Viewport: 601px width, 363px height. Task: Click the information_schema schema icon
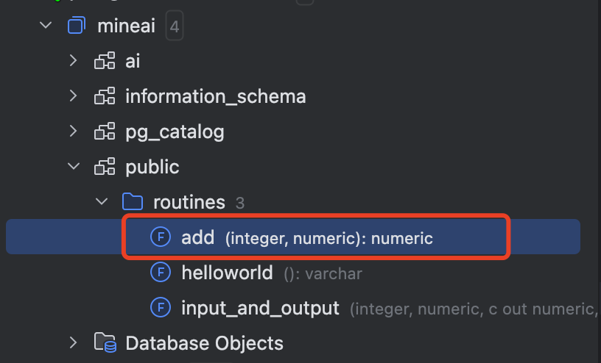coord(105,96)
